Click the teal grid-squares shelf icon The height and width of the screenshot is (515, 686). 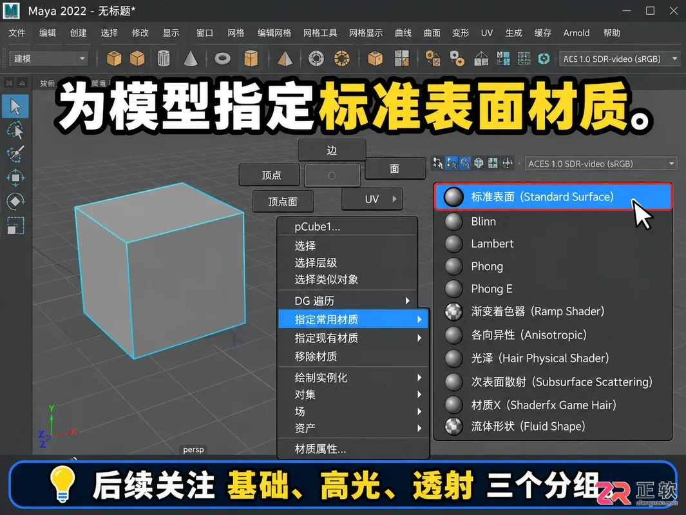point(503,58)
